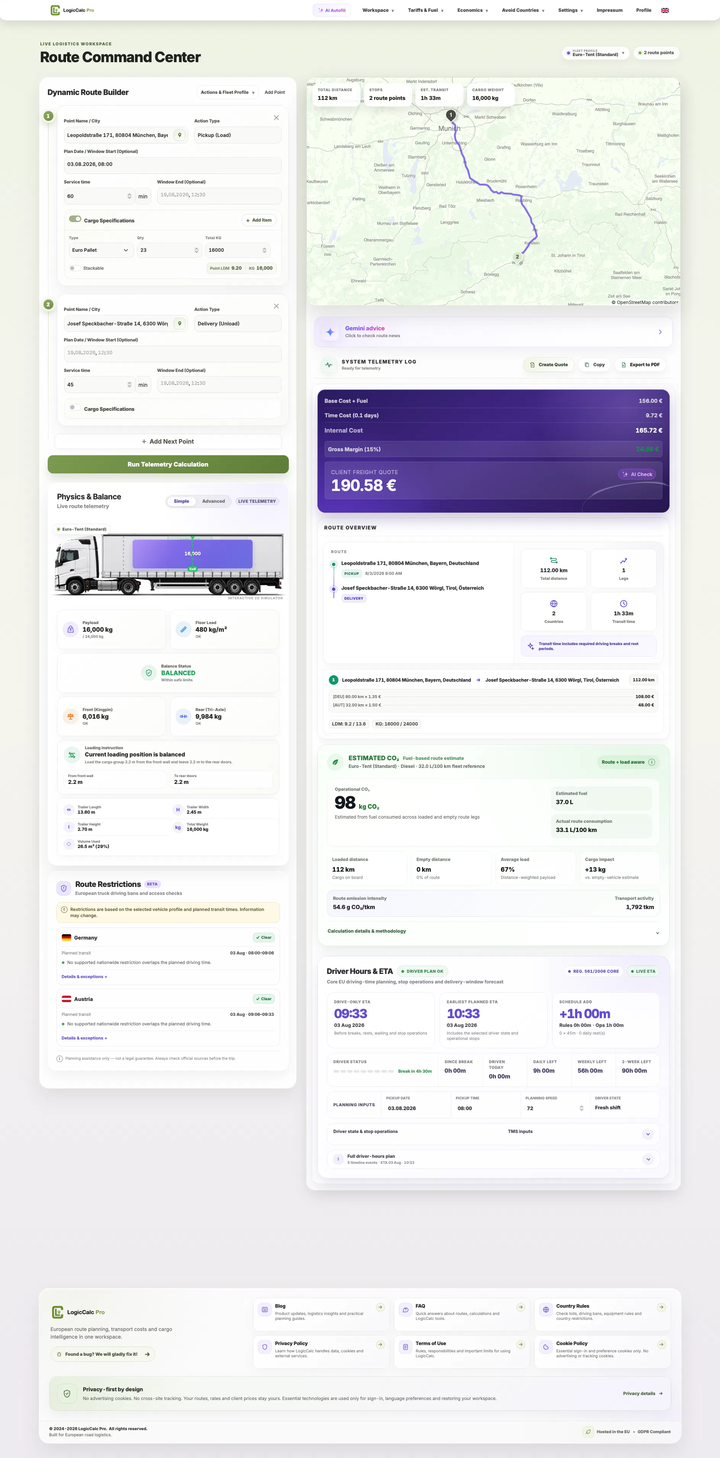Viewport: 720px width, 1458px height.
Task: Remove route point 1 with X icon
Action: pyautogui.click(x=276, y=118)
